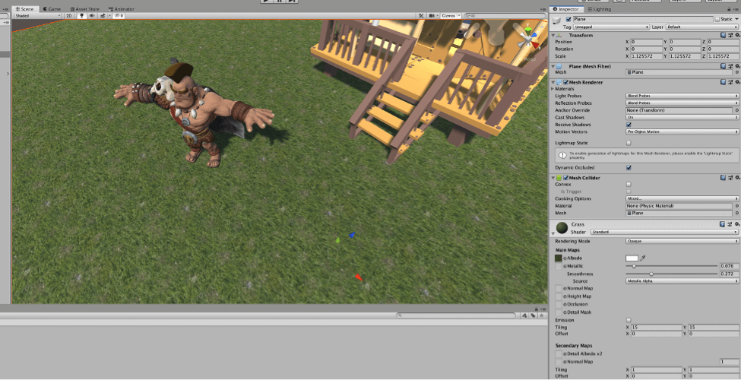
Task: Enable Lightmap Static checkbox
Action: [629, 143]
